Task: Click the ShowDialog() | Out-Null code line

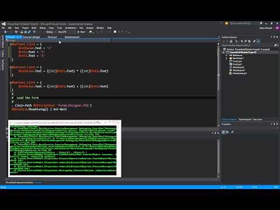Action: [39, 109]
